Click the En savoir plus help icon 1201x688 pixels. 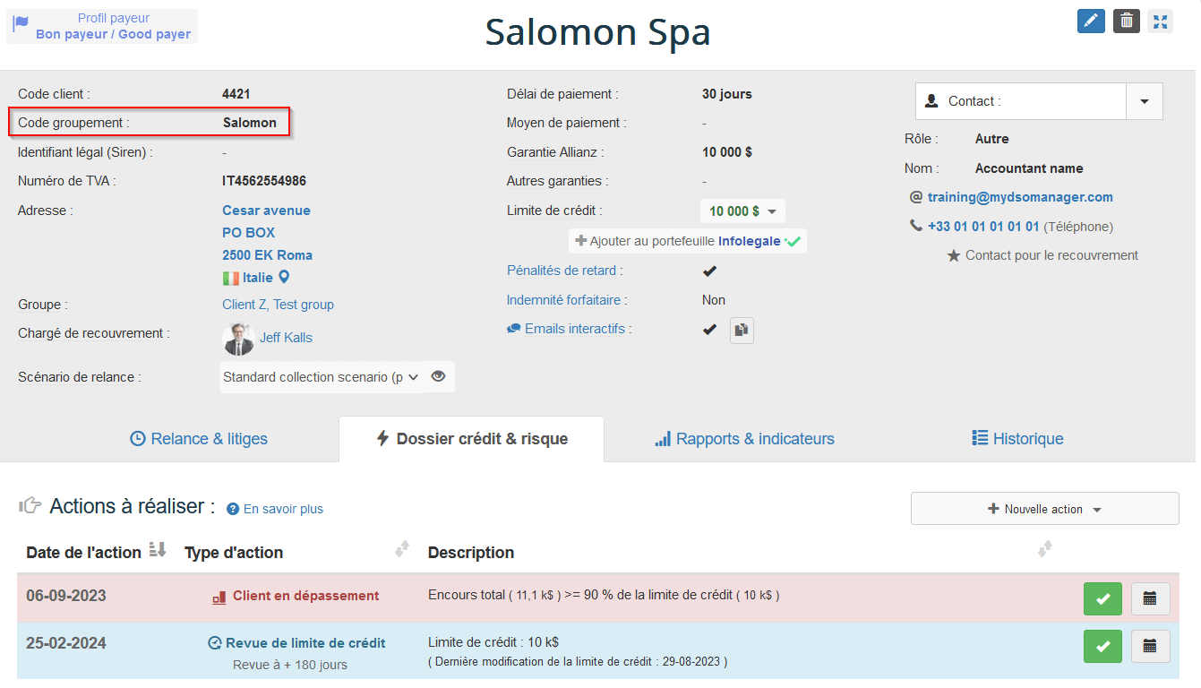[233, 509]
